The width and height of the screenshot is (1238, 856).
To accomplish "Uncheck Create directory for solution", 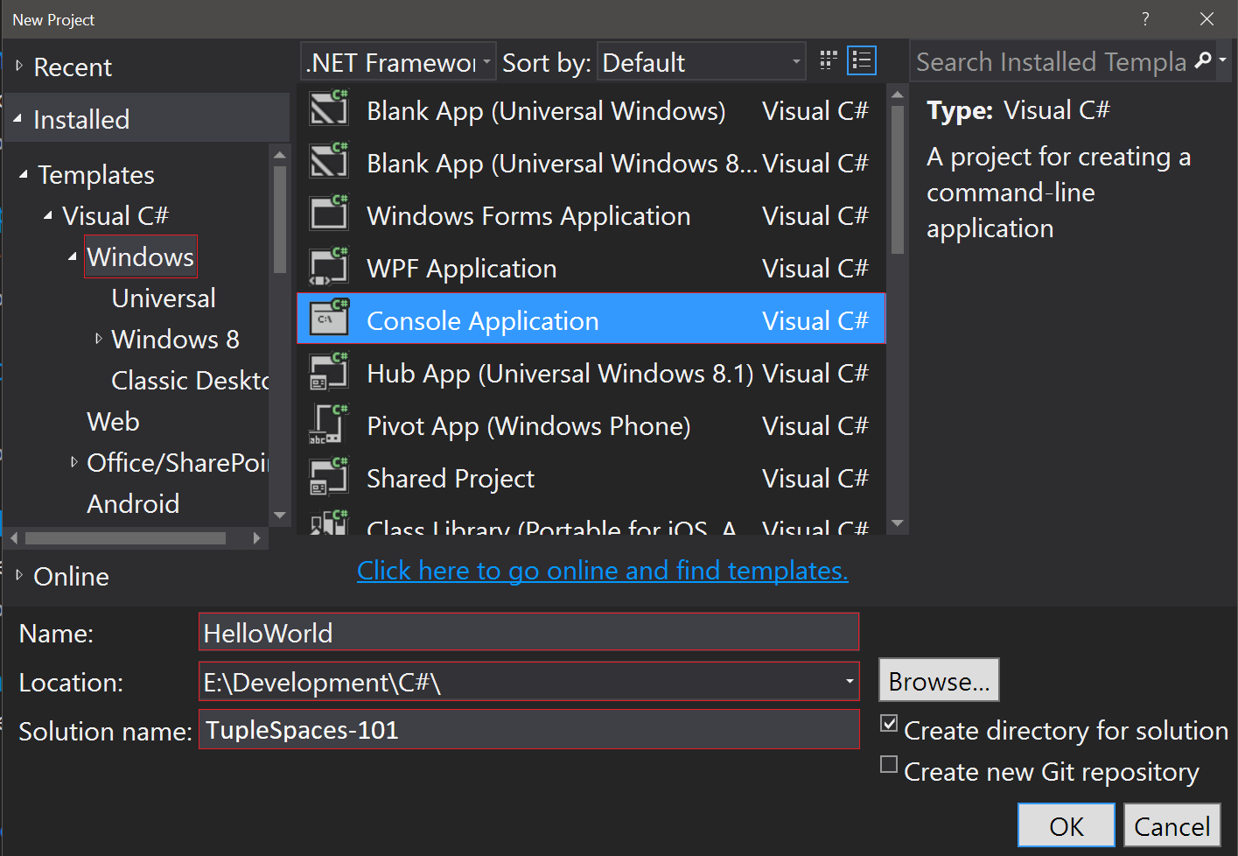I will click(x=889, y=724).
